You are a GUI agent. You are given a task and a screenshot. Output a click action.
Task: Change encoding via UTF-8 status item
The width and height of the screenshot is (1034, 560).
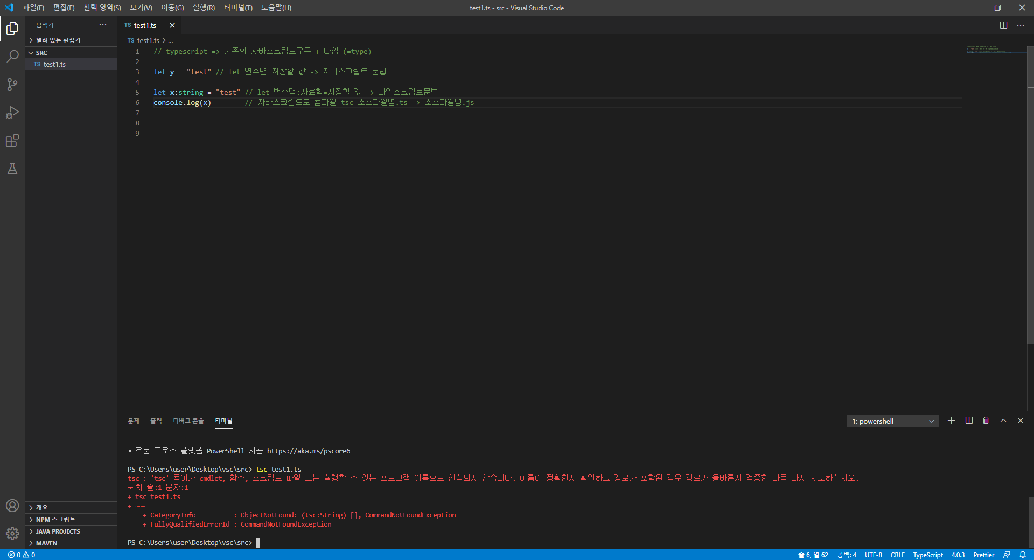(x=874, y=555)
